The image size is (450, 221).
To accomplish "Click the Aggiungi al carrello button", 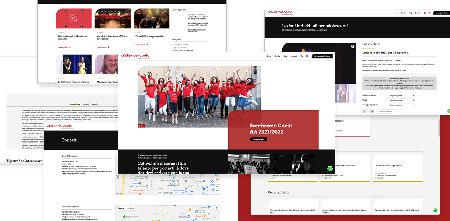I will pos(387,111).
